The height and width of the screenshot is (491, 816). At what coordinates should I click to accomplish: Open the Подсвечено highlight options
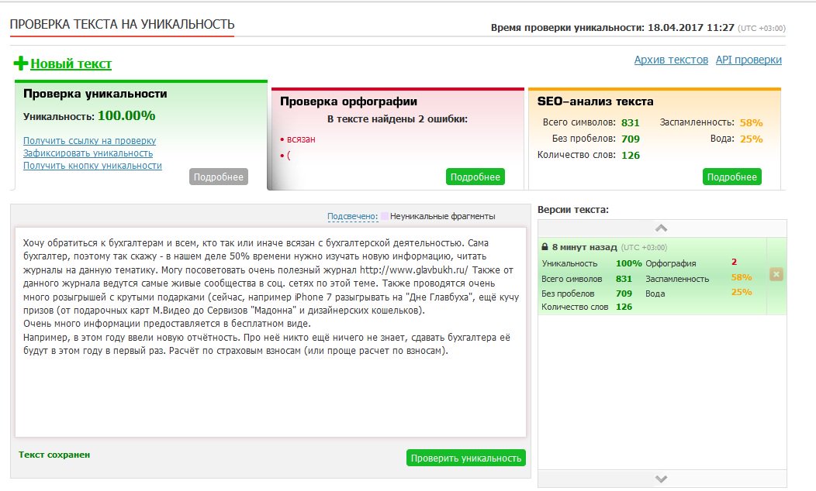(x=352, y=217)
